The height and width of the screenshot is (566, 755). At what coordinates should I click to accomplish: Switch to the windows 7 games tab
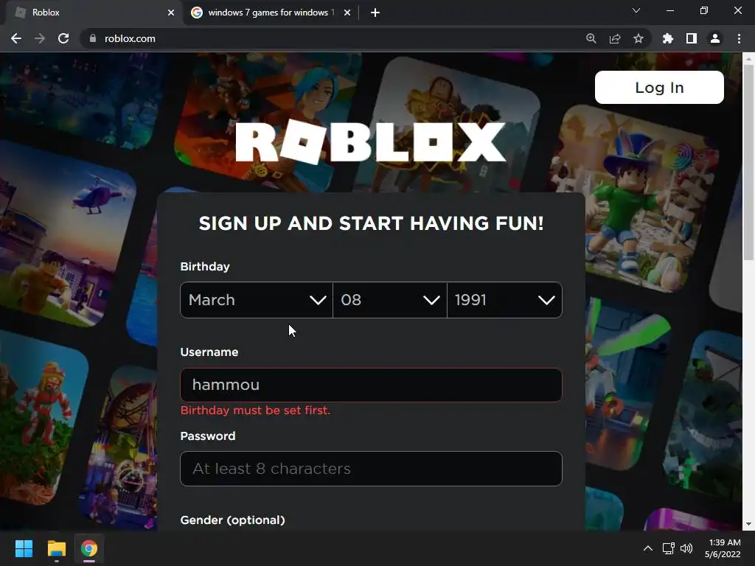pos(271,13)
